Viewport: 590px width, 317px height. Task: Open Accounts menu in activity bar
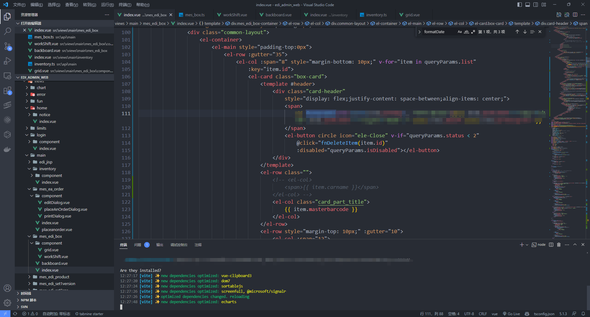tap(7, 288)
